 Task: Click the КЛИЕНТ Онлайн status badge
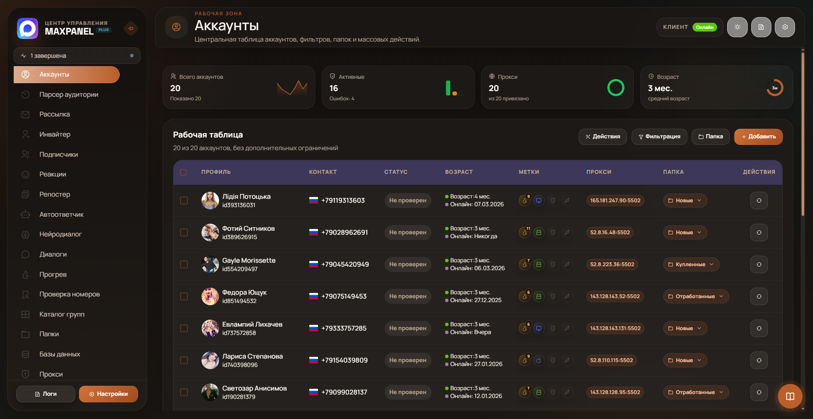[x=690, y=27]
